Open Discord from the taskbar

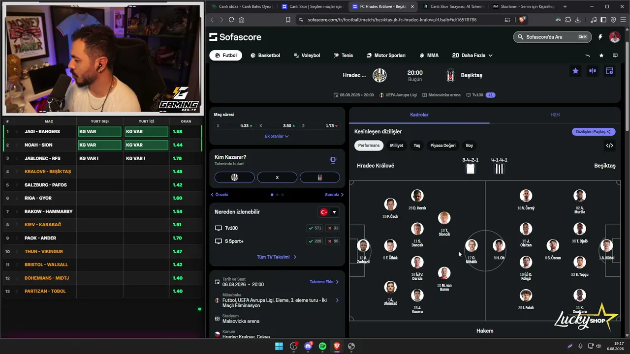click(x=308, y=346)
